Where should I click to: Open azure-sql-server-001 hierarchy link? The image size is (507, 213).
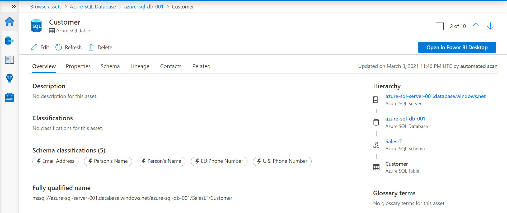pyautogui.click(x=435, y=96)
